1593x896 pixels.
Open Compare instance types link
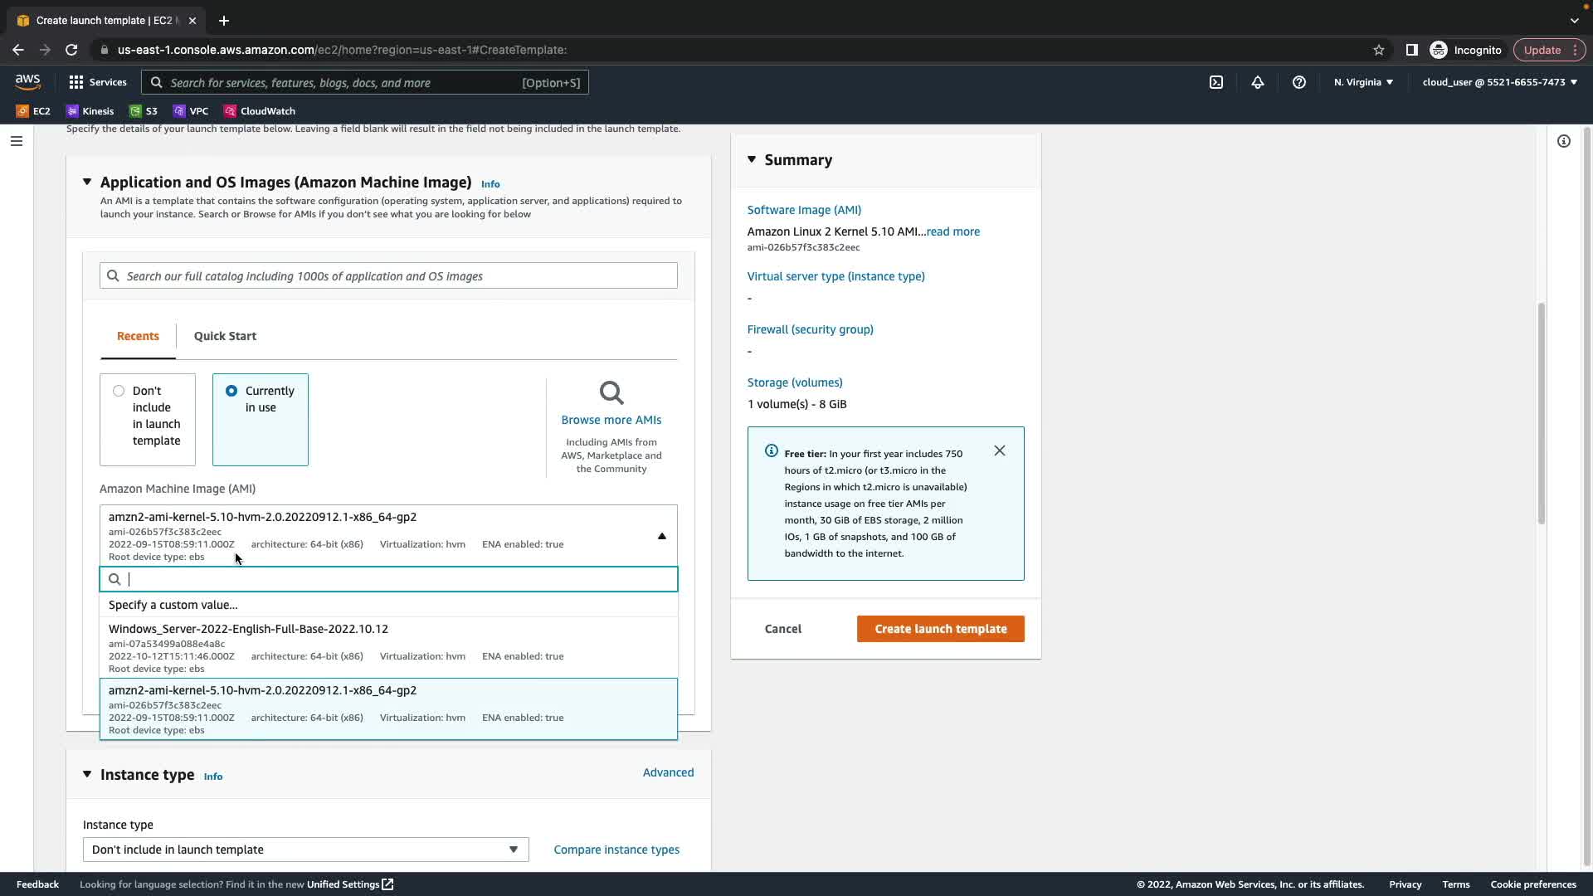[616, 850]
